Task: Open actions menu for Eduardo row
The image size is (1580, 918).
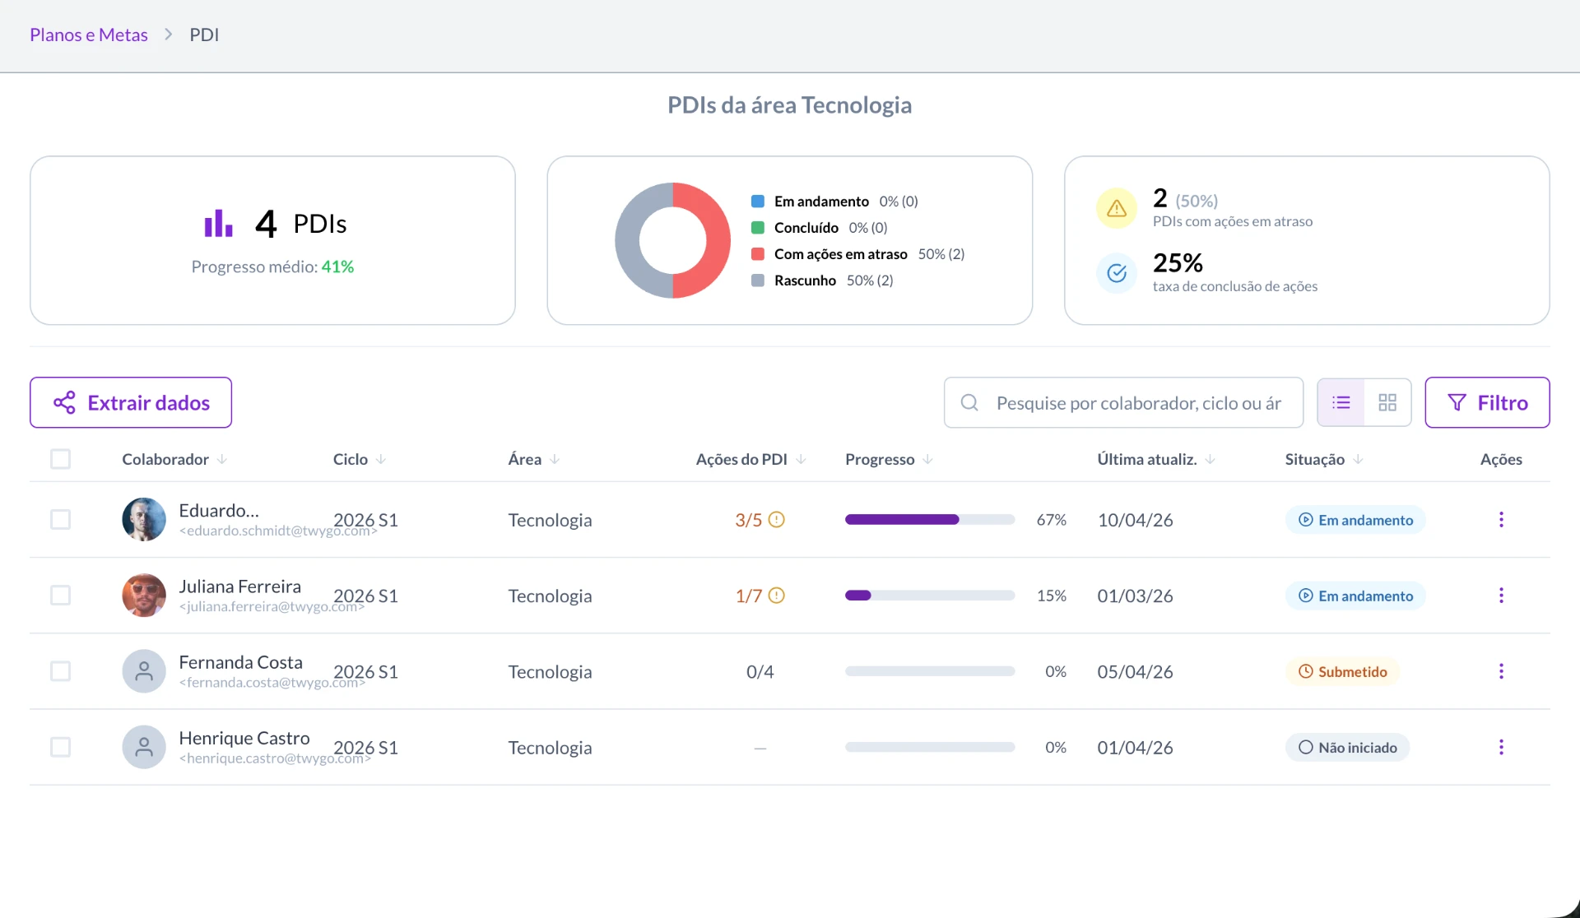Action: pyautogui.click(x=1501, y=520)
